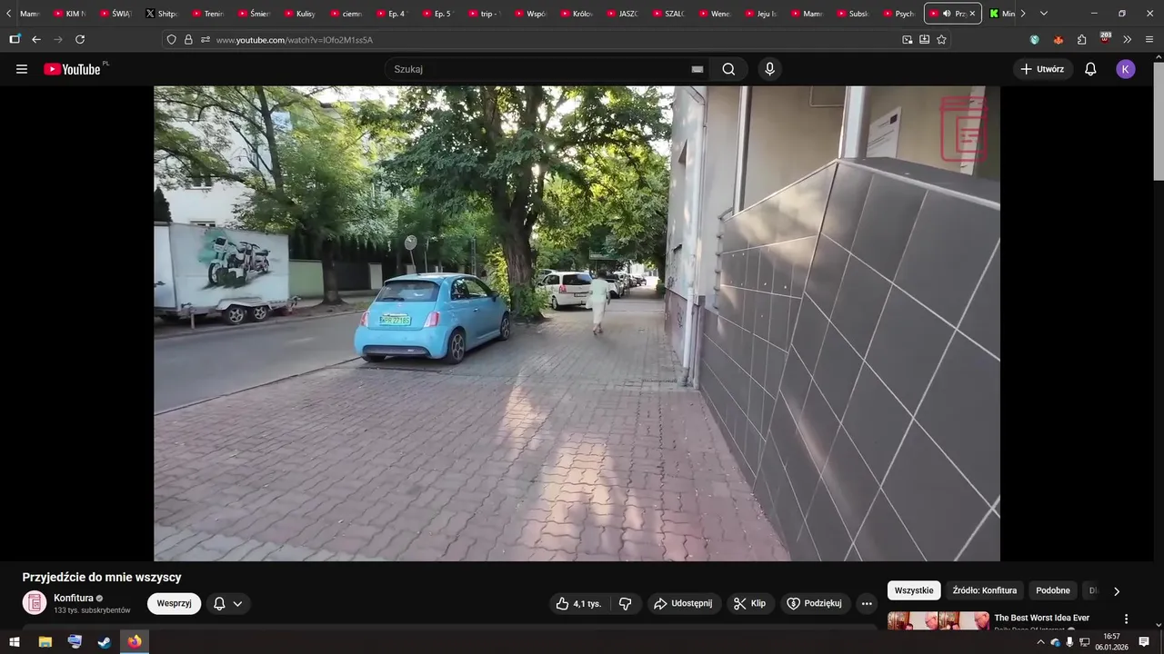Open the extensions puzzle icon
This screenshot has width=1164, height=654.
[x=1081, y=40]
